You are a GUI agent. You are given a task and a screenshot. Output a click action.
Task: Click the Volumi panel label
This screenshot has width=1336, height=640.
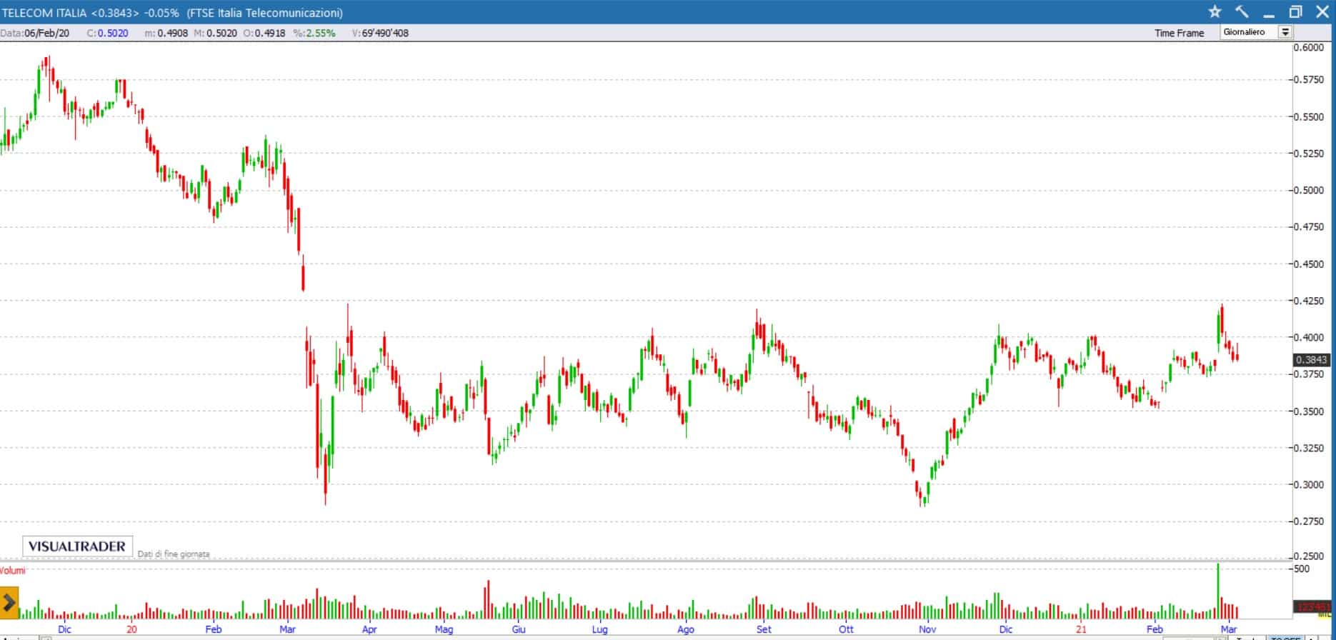click(12, 570)
